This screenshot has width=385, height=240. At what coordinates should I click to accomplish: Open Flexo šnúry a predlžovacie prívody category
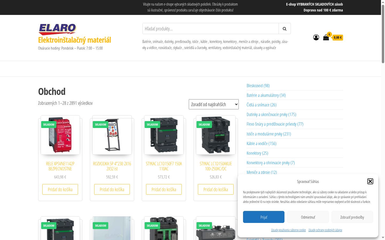click(275, 124)
